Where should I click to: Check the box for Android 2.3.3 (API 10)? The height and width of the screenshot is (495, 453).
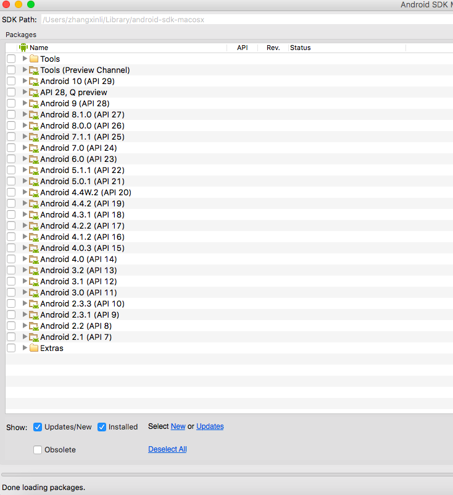click(x=11, y=303)
